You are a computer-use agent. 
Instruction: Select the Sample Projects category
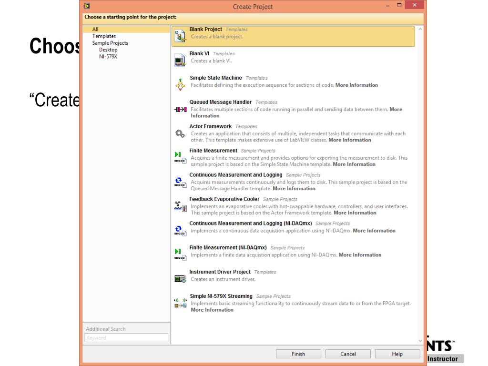110,43
